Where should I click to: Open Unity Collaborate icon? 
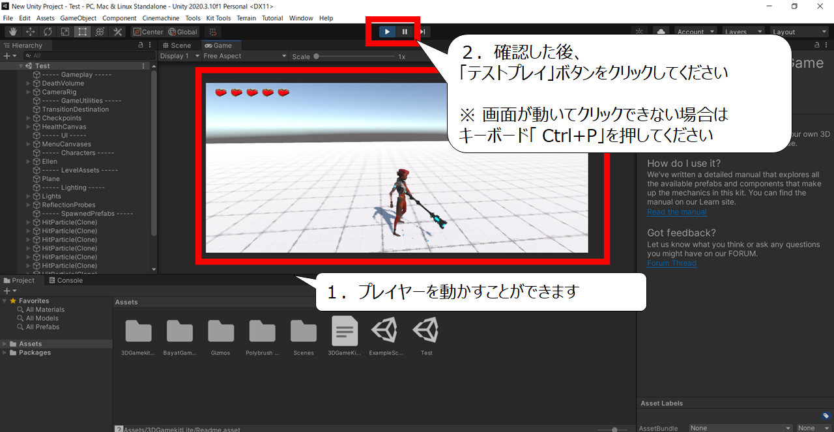point(639,31)
